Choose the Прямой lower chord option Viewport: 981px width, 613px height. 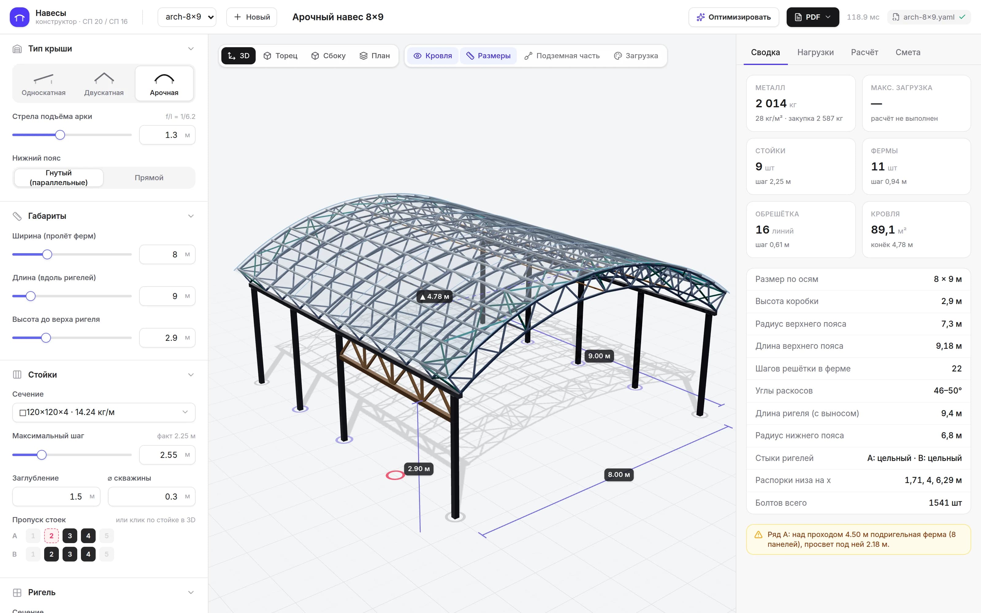(149, 177)
